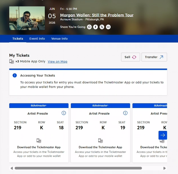
Task: Click 'Artist Presale' on seat 18 ticket
Action: 38,114
